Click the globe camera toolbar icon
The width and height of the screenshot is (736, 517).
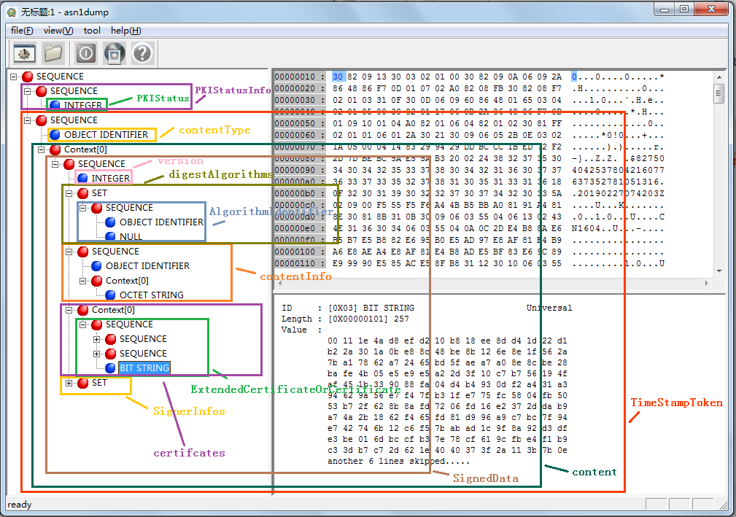(115, 53)
